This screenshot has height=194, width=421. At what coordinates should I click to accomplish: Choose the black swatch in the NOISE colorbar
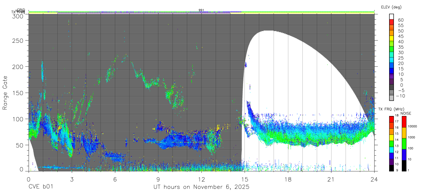[x=404, y=166]
